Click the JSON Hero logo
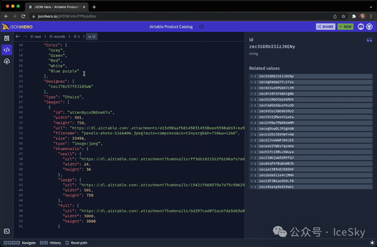The height and width of the screenshot is (247, 377). [17, 27]
